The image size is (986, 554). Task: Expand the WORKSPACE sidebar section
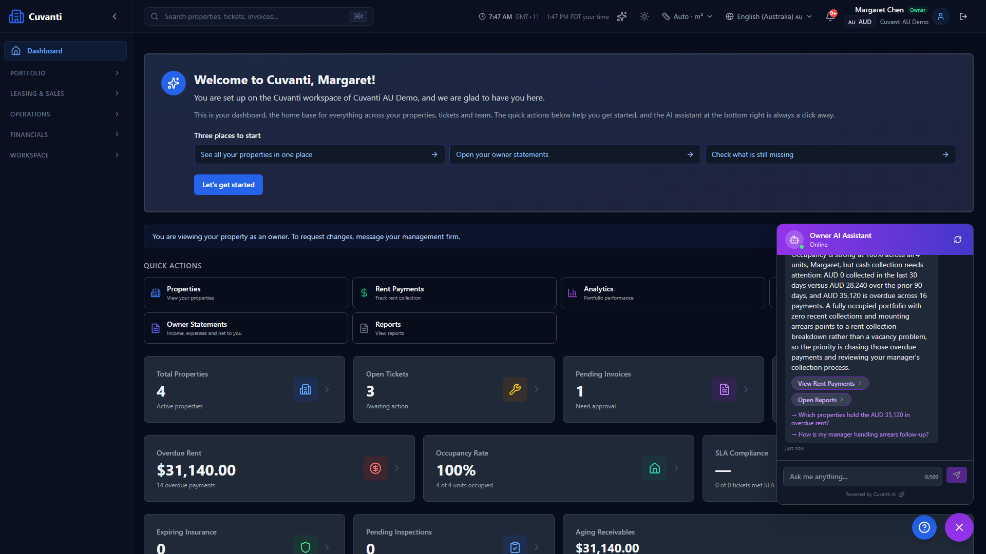(x=65, y=155)
